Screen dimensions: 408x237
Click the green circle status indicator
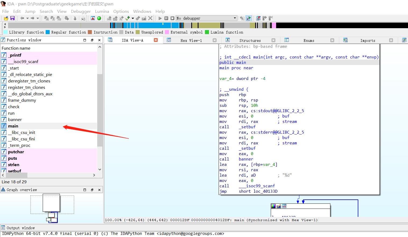[x=99, y=18]
